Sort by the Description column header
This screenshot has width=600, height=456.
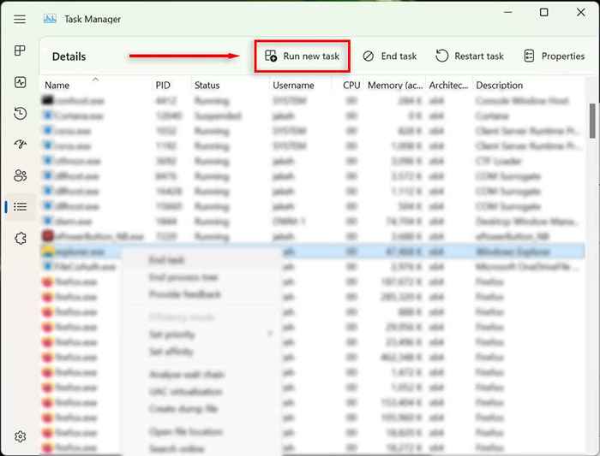tap(500, 86)
